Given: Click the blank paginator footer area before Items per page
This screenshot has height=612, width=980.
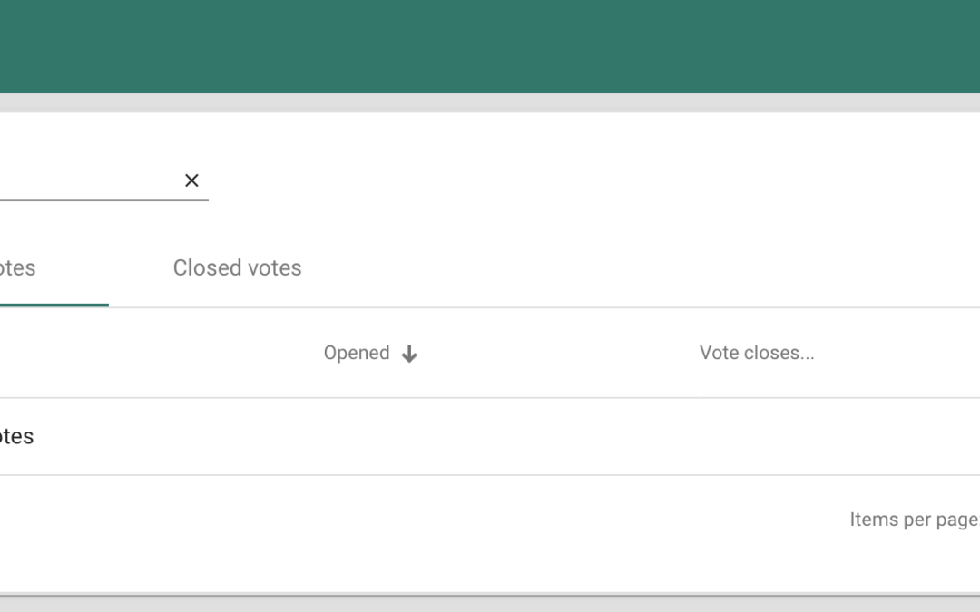Looking at the screenshot, I should 454,520.
